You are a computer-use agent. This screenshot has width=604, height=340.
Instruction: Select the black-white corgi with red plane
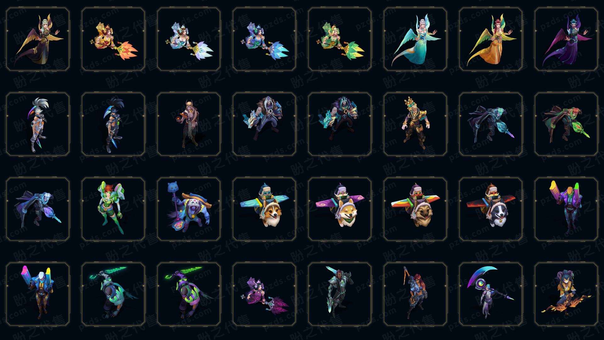(491, 209)
